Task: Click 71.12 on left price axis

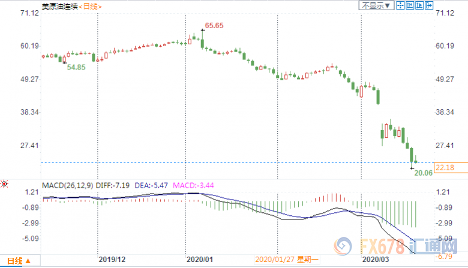Action: [29, 13]
